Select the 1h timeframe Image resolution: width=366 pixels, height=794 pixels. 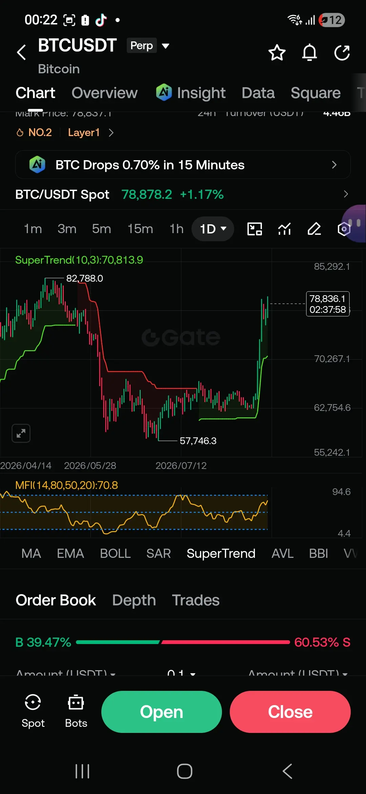(177, 229)
